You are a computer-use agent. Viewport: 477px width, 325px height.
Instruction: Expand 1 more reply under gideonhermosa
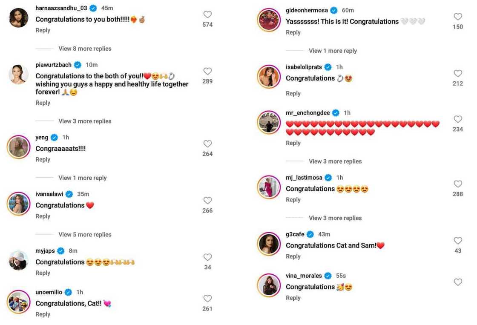tap(333, 51)
